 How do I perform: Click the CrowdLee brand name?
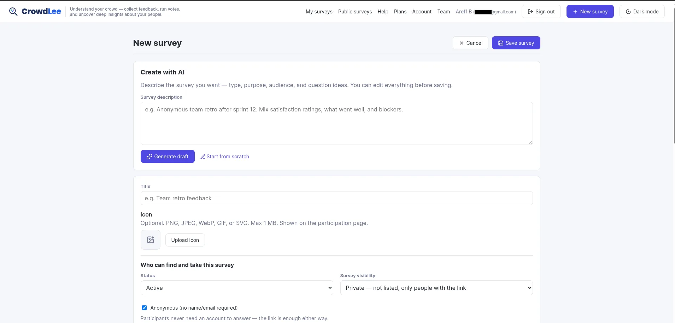(x=41, y=12)
